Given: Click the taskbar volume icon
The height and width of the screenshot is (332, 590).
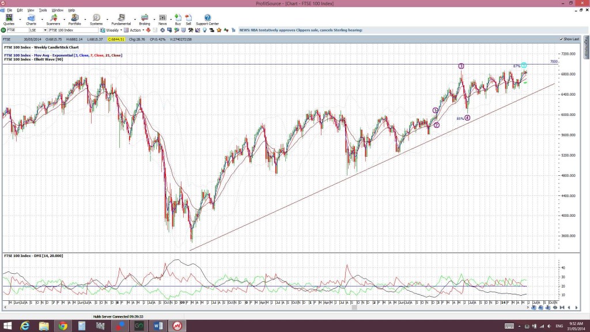Looking at the screenshot, I should [x=549, y=326].
